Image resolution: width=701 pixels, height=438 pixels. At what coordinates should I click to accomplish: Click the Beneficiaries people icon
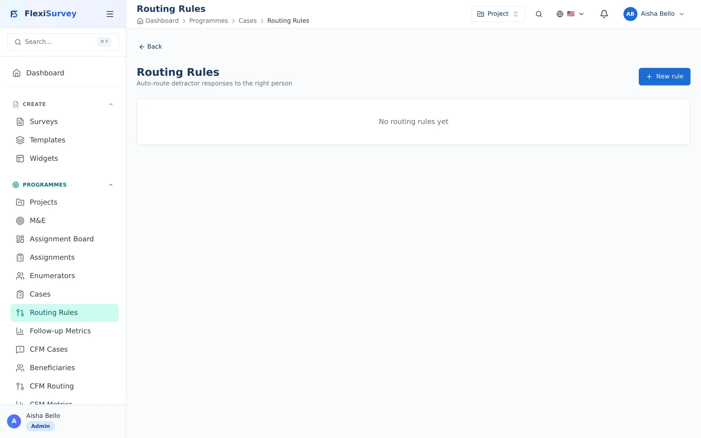(x=20, y=368)
